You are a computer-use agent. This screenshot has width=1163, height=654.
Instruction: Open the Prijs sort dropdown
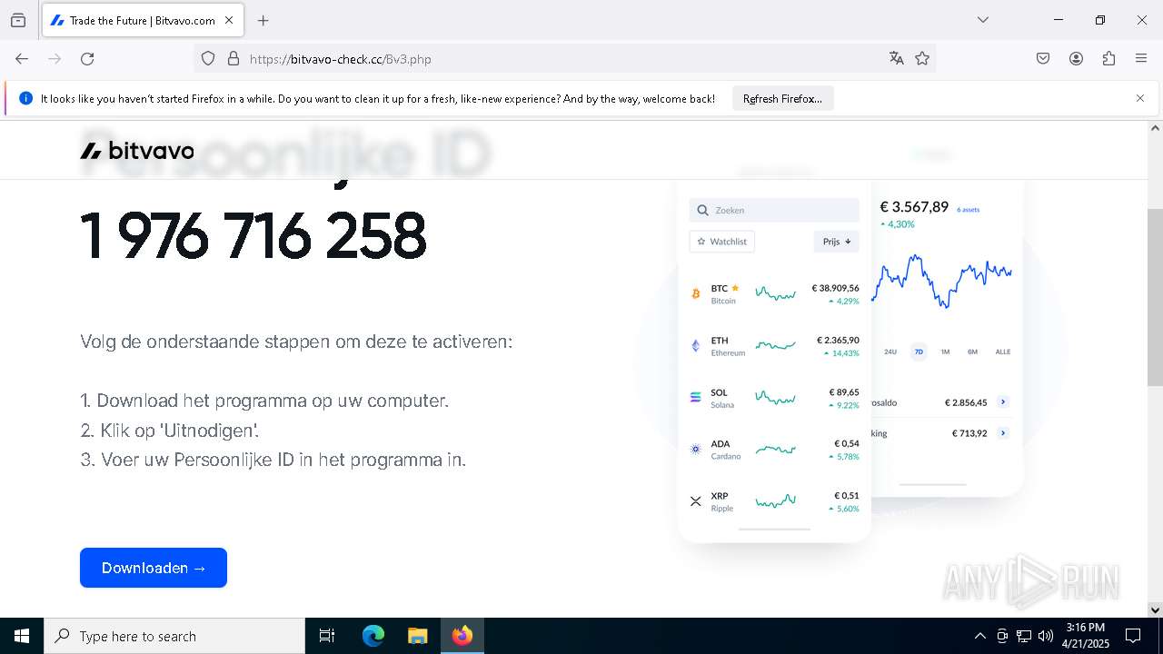836,242
